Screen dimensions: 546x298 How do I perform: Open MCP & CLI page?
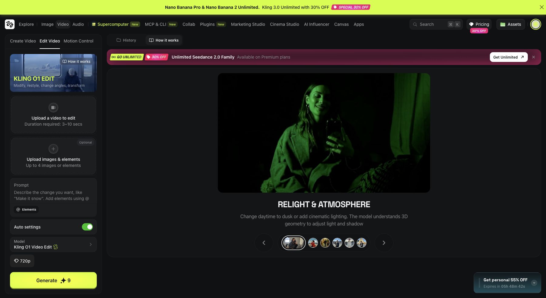point(161,24)
